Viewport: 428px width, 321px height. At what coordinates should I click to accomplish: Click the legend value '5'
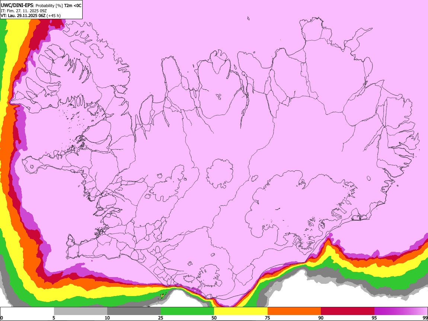(54, 318)
